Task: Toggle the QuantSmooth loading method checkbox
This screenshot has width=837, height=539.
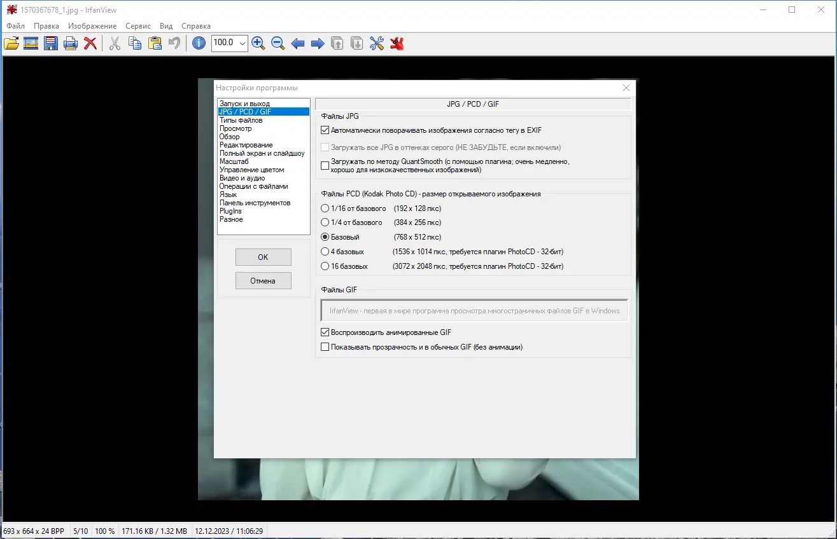Action: (325, 166)
